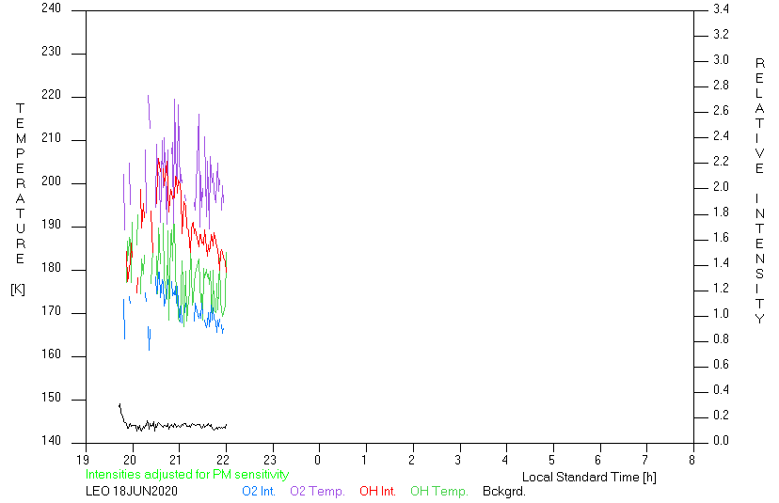Click the 170 temperature axis value
The image size is (779, 503).
point(51,311)
